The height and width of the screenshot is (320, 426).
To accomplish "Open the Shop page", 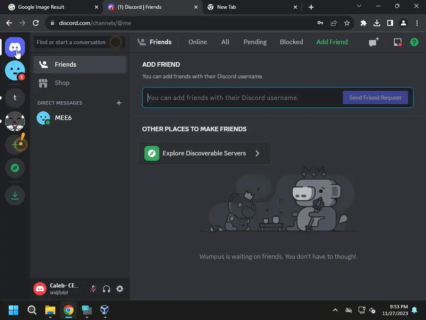I will click(80, 83).
